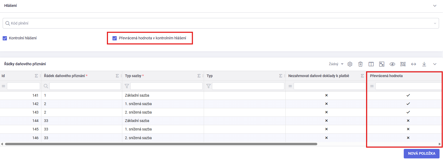Click the download export arrow icon
Screen dimensions: 443x160
click(x=424, y=64)
